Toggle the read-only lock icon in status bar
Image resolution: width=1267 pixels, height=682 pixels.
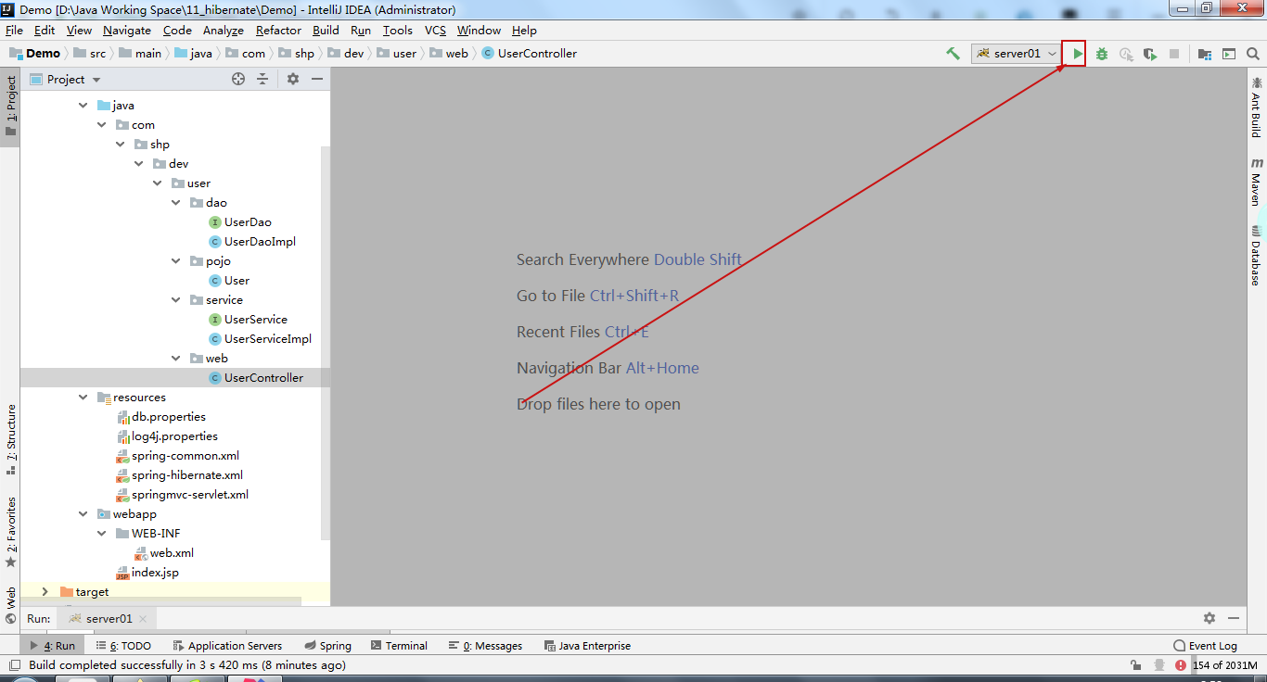click(x=1135, y=665)
